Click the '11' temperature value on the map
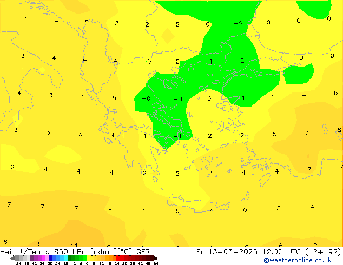This screenshot has width=343, height=265. (74, 245)
